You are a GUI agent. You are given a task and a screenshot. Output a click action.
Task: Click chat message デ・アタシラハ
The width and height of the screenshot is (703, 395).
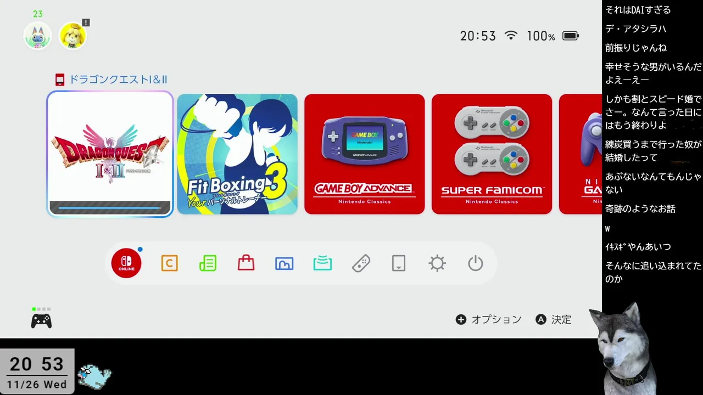(x=635, y=29)
